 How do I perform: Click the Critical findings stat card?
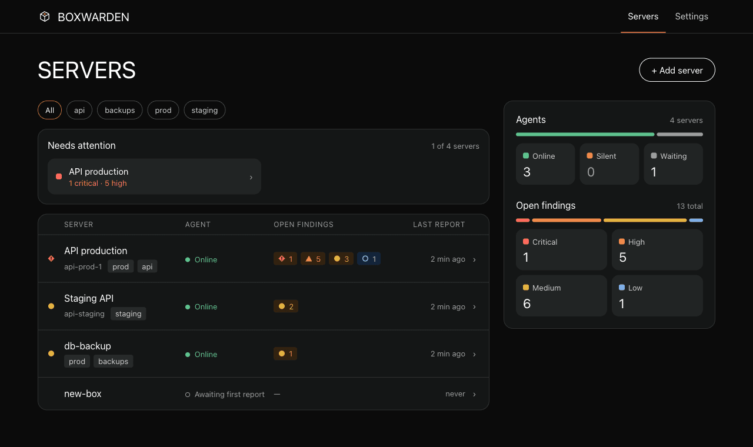pyautogui.click(x=561, y=249)
